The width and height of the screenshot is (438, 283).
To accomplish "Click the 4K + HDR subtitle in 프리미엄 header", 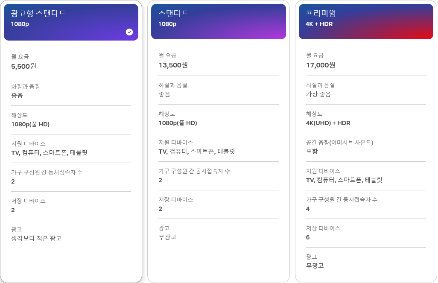I will click(319, 24).
